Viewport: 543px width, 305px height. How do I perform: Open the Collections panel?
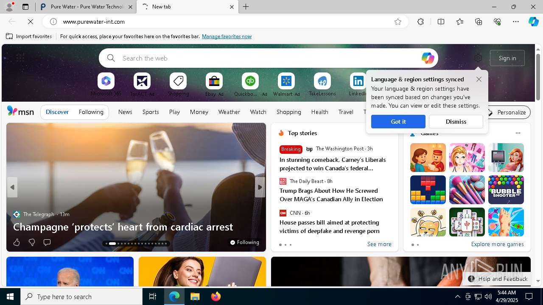479,22
